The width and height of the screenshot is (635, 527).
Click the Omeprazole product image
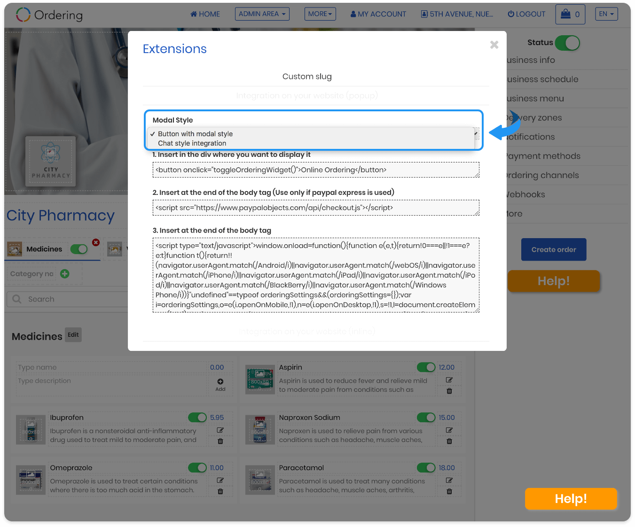(x=31, y=480)
